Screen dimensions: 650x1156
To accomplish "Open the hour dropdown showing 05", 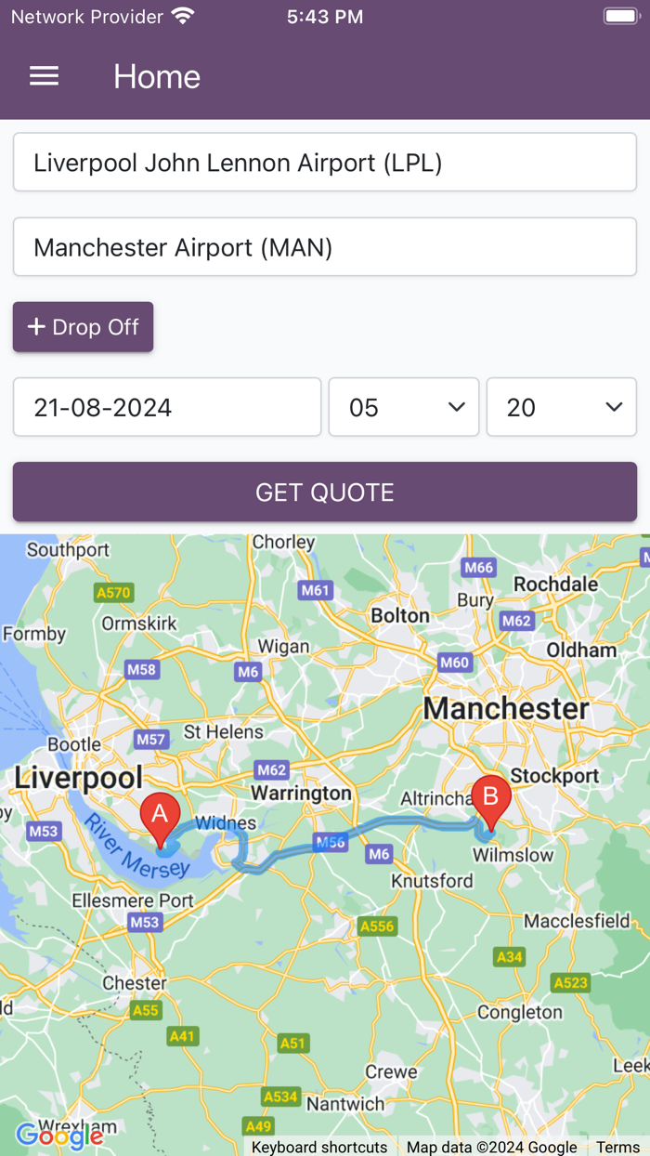I will (x=403, y=407).
